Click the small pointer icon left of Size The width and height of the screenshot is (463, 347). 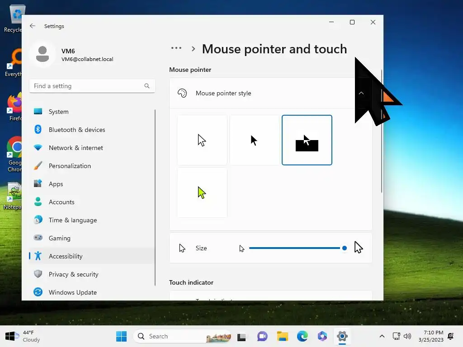[x=182, y=248]
